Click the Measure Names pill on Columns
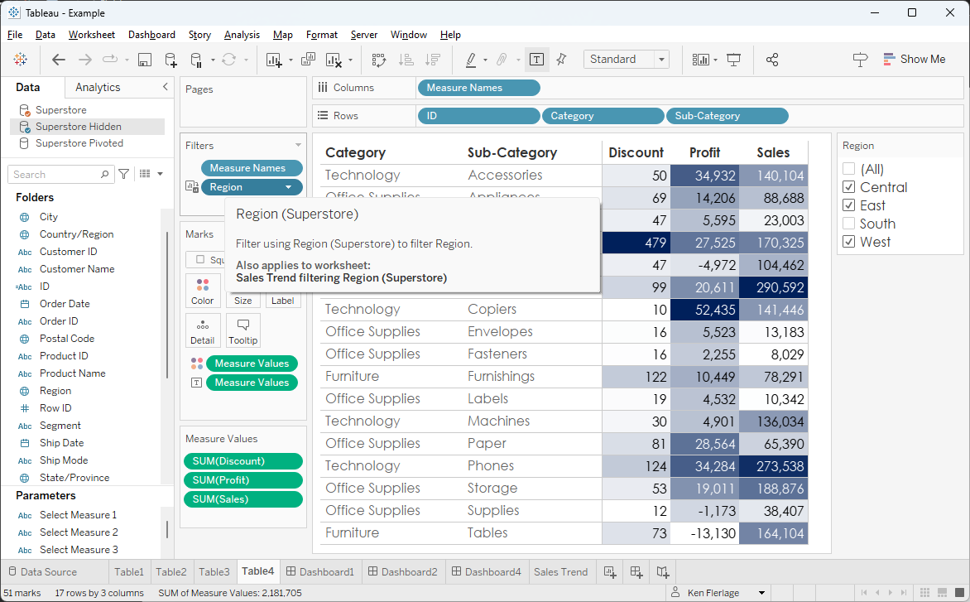The height and width of the screenshot is (602, 970). (479, 88)
